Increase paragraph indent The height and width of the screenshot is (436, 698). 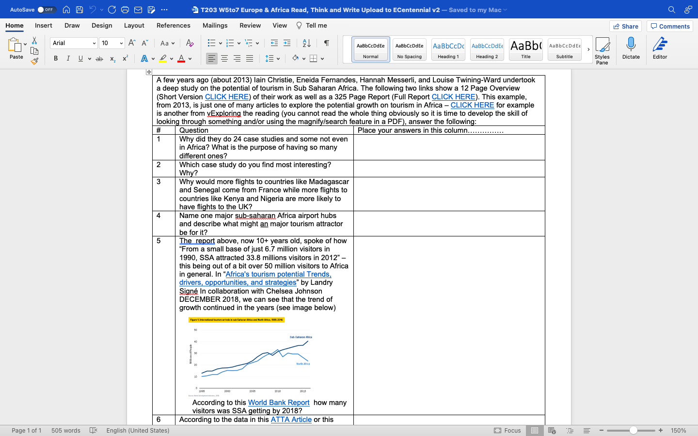287,43
